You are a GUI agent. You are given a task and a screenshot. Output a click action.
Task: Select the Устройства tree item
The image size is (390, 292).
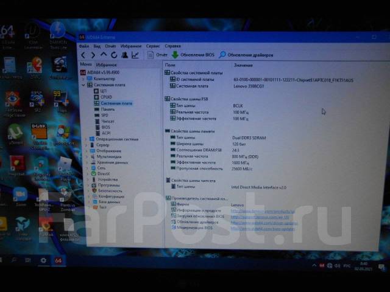(x=105, y=179)
